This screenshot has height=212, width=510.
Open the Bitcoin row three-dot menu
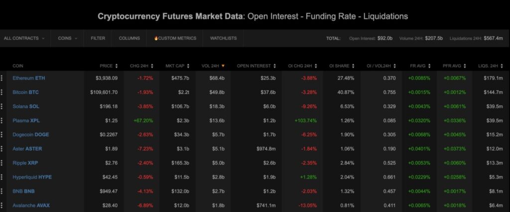coord(2,92)
